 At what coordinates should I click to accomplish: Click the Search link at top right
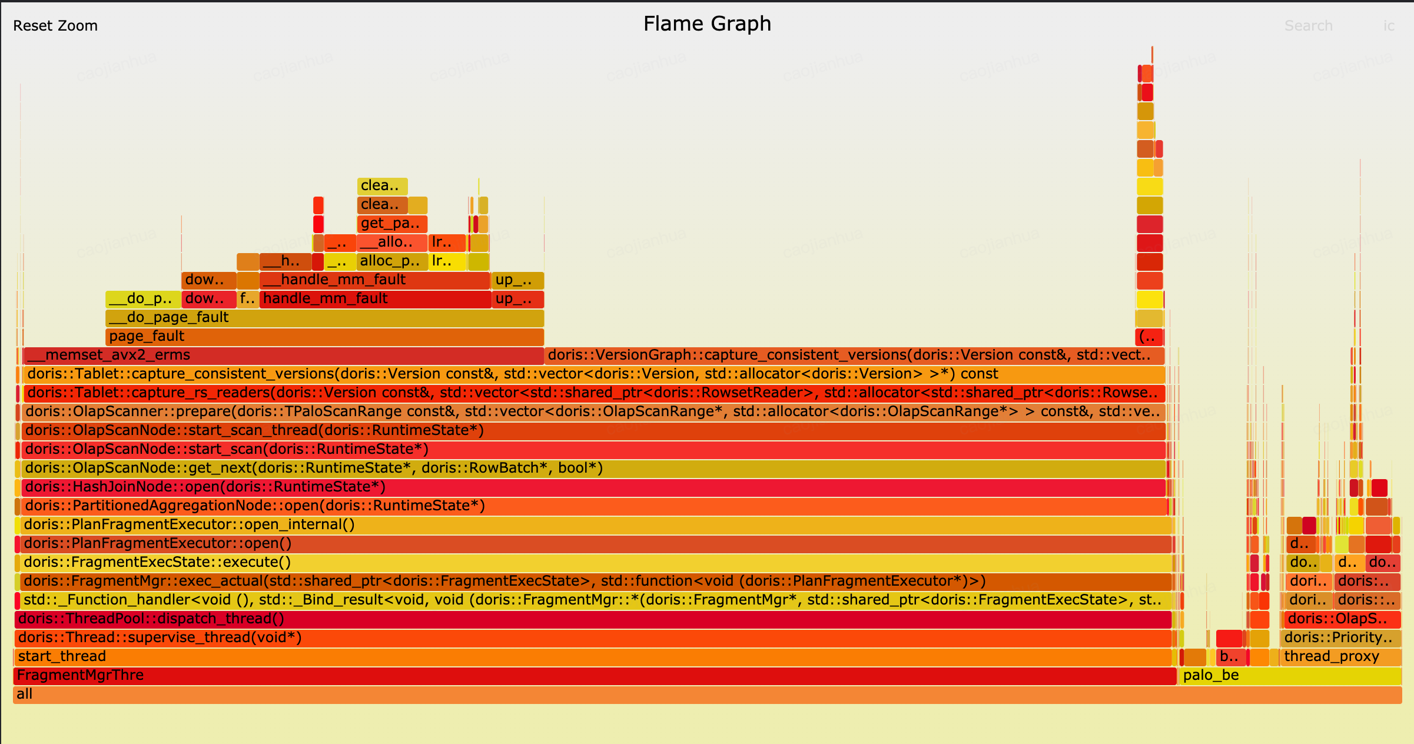pyautogui.click(x=1308, y=26)
